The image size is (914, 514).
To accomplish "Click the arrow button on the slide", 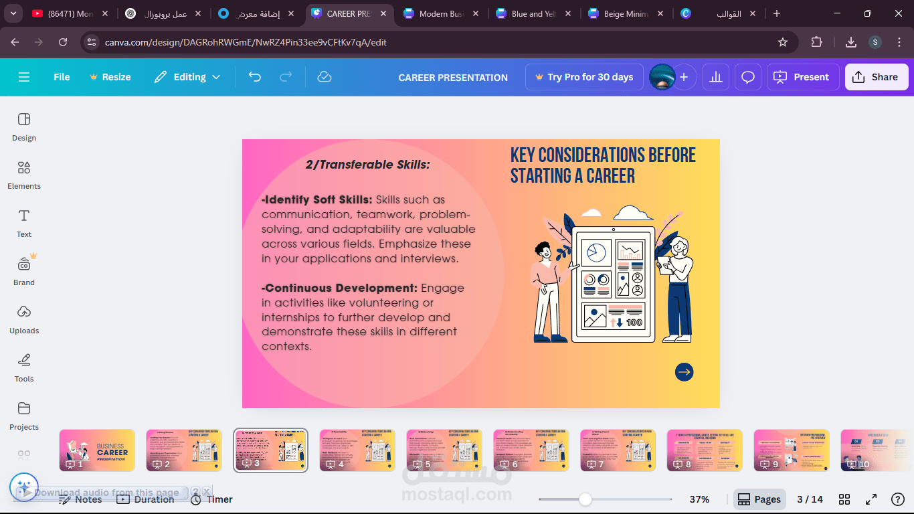I will [x=684, y=372].
